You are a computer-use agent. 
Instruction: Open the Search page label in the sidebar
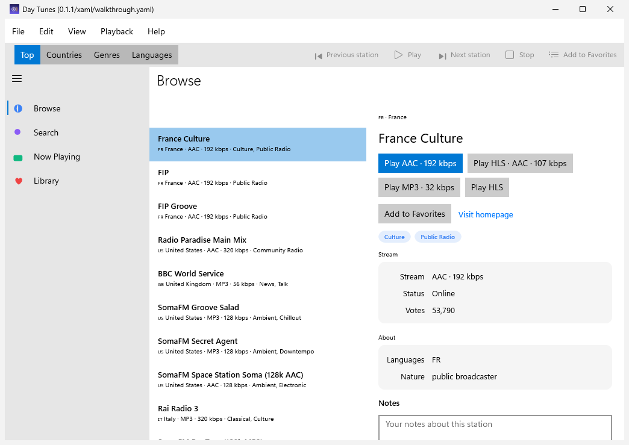pos(46,132)
